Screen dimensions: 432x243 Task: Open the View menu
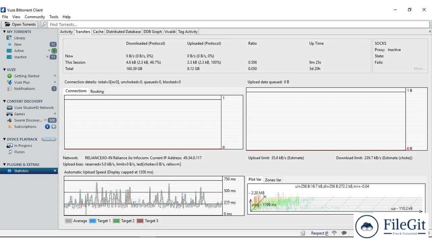tap(16, 17)
